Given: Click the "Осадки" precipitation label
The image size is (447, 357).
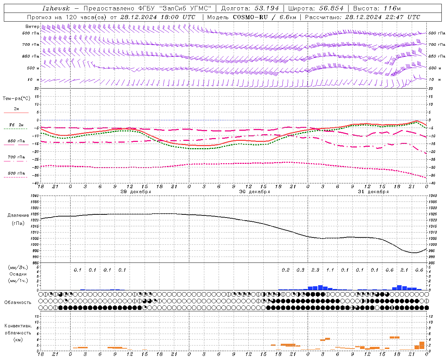Looking at the screenshot, I should [17, 274].
